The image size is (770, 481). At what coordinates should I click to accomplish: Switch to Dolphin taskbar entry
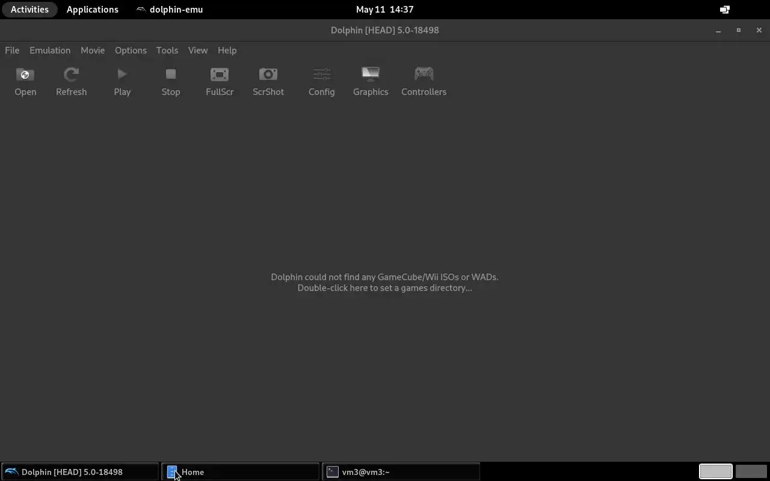click(x=79, y=472)
